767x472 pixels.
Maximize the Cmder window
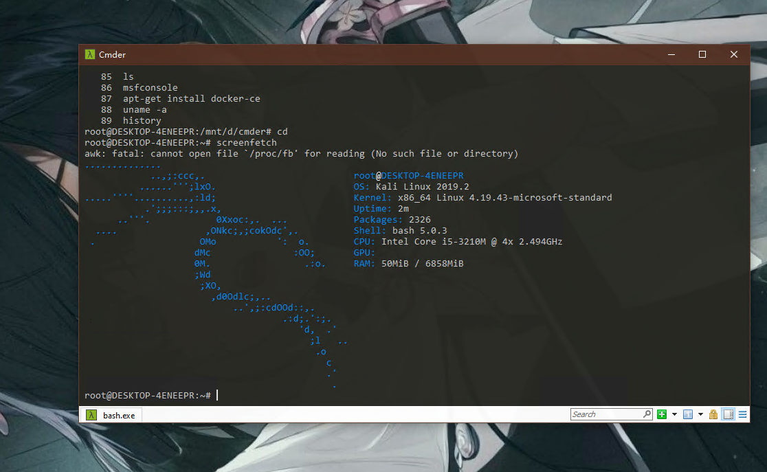pyautogui.click(x=702, y=54)
